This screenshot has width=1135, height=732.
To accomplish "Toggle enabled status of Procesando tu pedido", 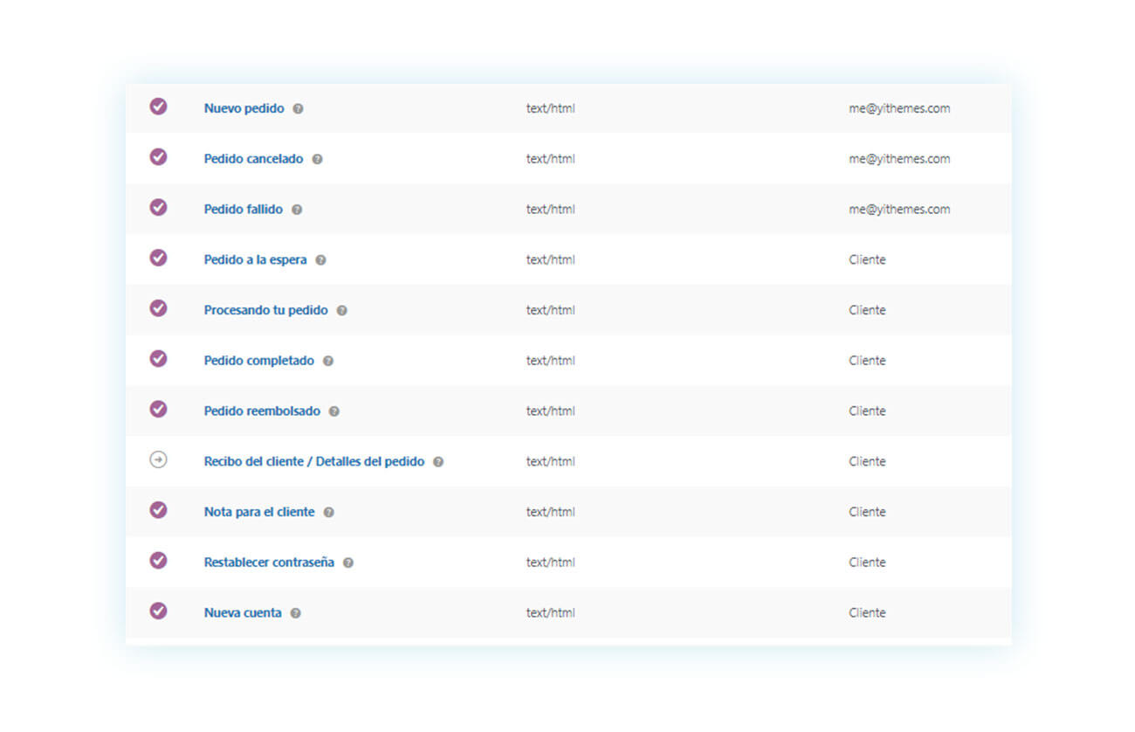I will pos(158,307).
